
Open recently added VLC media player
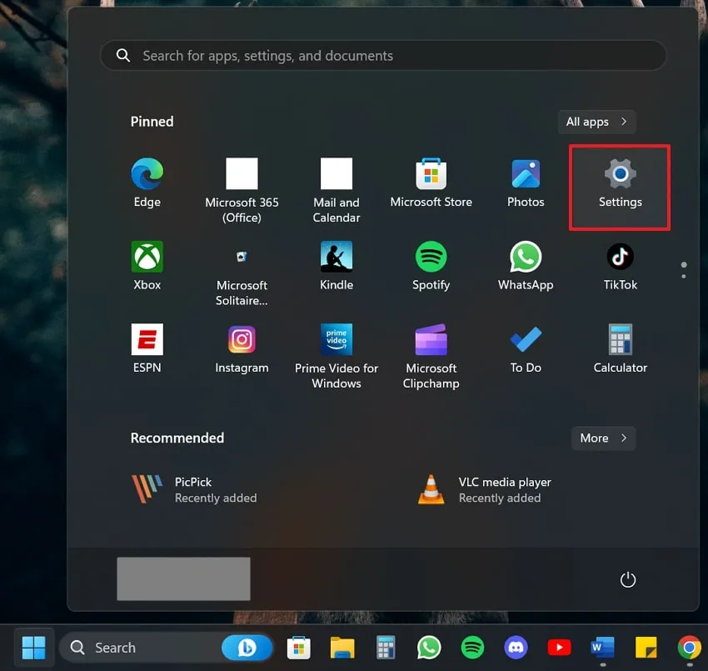click(485, 489)
